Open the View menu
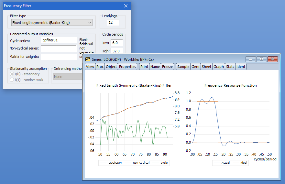Image resolution: width=285 pixels, height=184 pixels. (x=90, y=67)
